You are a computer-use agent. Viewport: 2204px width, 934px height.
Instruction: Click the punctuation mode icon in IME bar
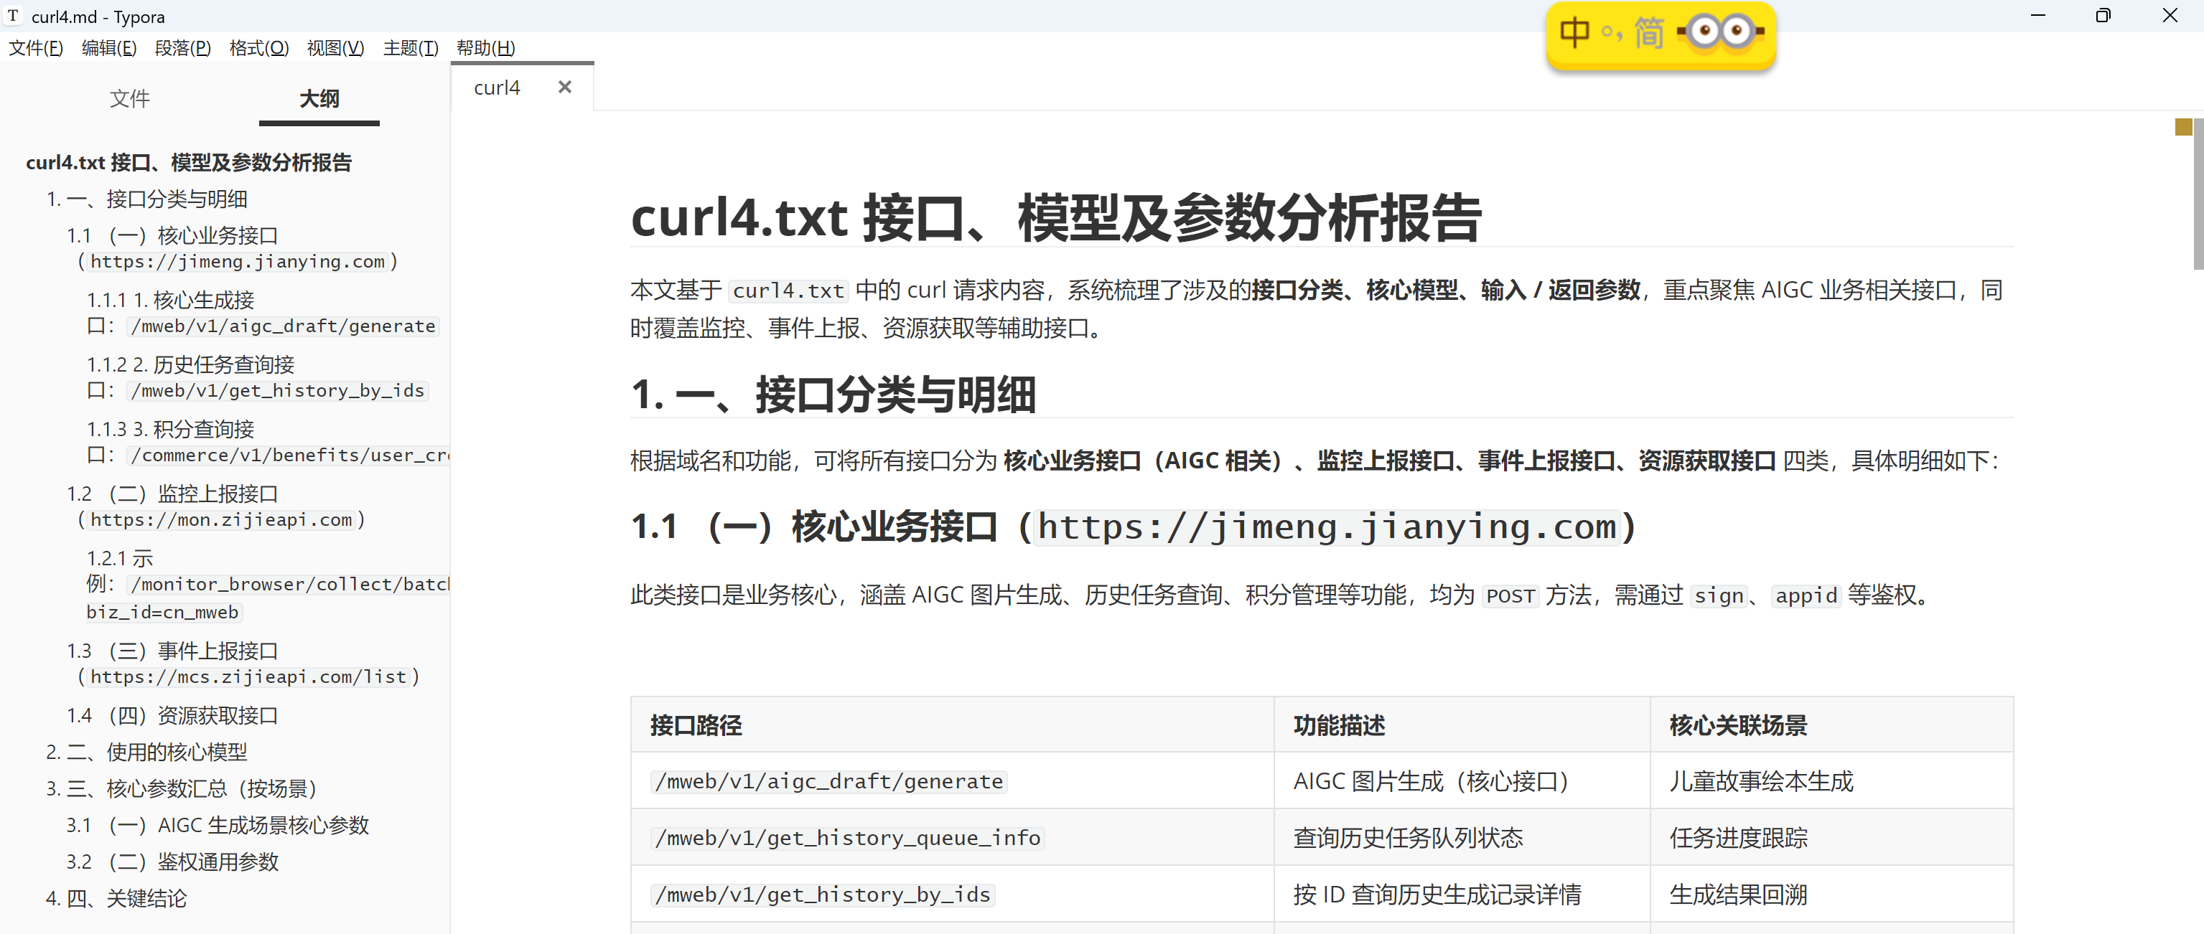pyautogui.click(x=1611, y=34)
